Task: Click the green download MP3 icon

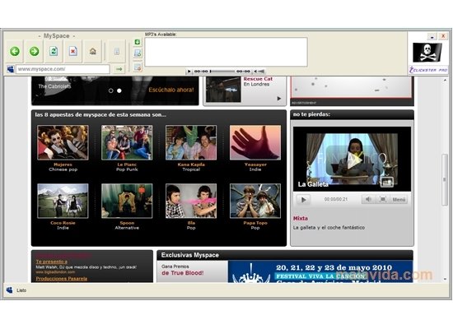Action: [138, 42]
